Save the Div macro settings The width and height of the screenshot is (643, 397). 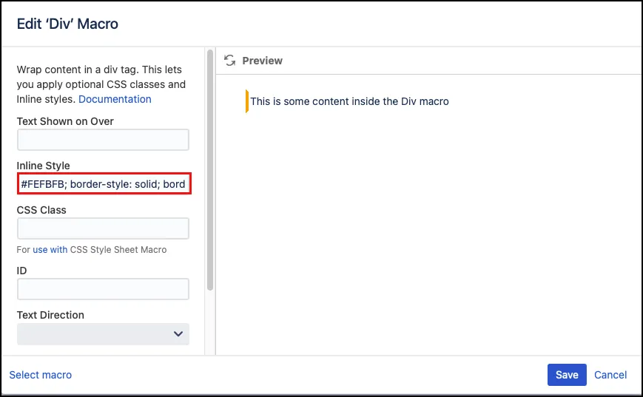[x=567, y=375]
